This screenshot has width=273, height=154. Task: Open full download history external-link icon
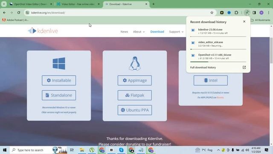point(244,68)
